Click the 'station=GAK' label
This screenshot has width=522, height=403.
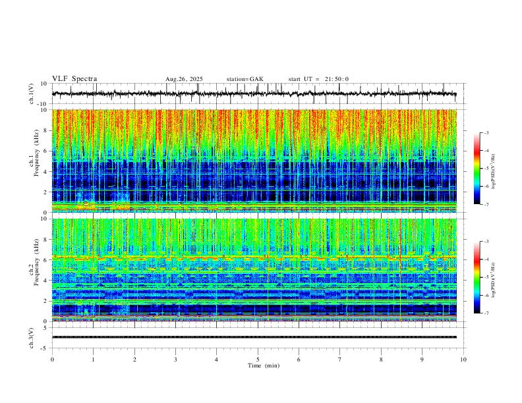click(x=245, y=79)
